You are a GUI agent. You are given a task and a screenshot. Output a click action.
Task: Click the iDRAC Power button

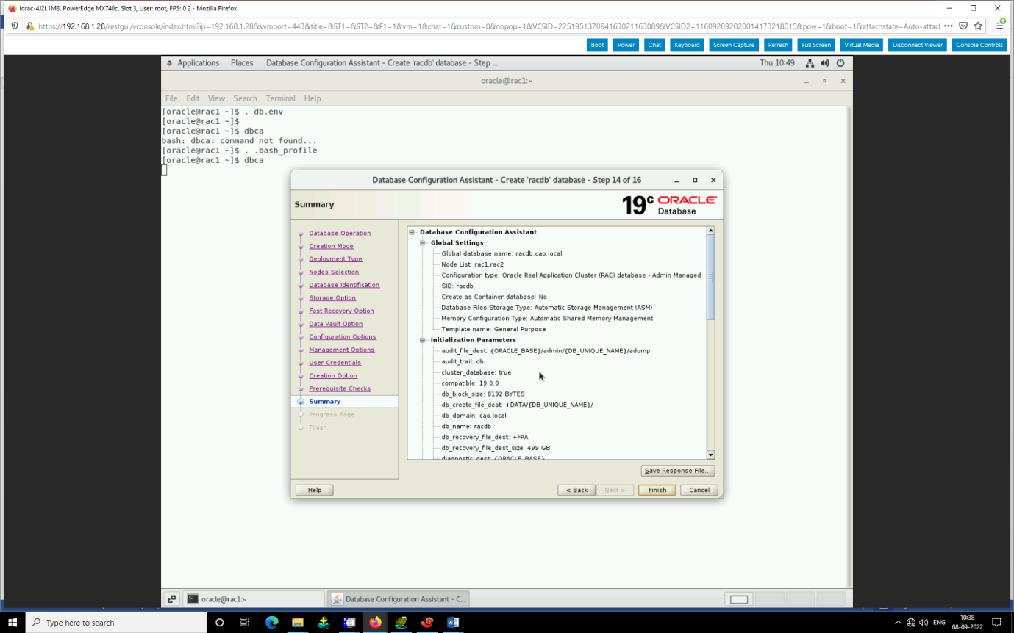click(x=626, y=45)
